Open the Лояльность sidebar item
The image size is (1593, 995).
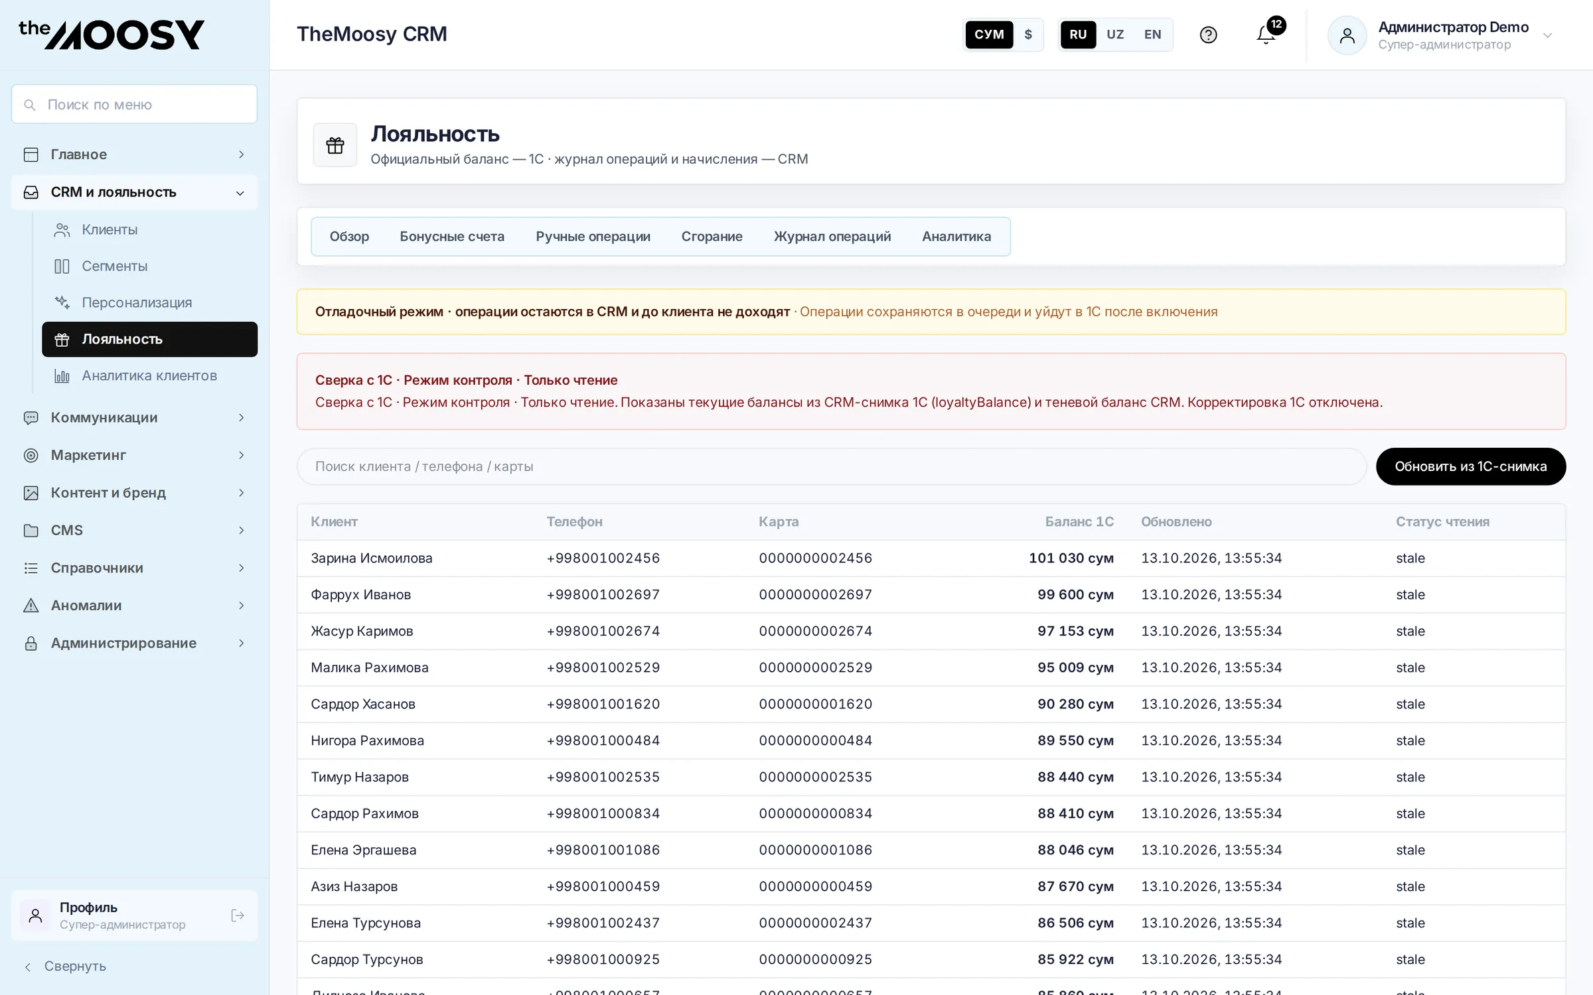coord(149,340)
